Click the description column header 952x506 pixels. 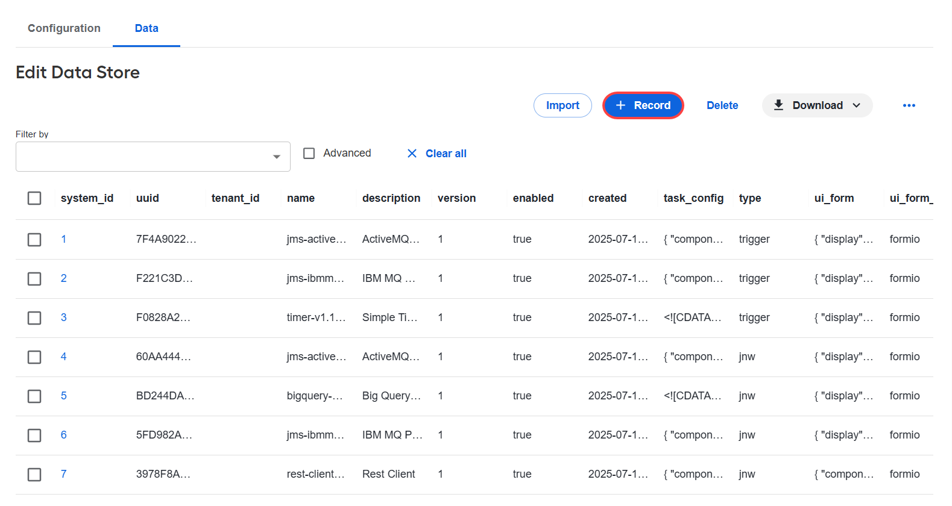click(391, 198)
